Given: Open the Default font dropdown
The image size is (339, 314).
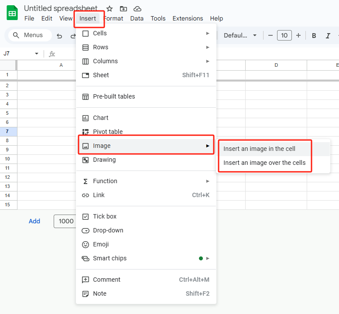Looking at the screenshot, I should (240, 35).
